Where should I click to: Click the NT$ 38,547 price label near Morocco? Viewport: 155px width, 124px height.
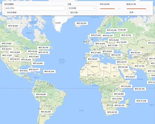tap(93, 59)
